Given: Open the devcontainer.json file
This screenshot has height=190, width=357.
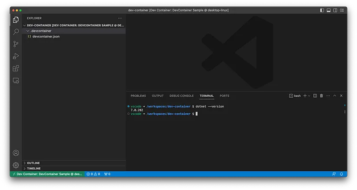Looking at the screenshot, I should [x=46, y=36].
